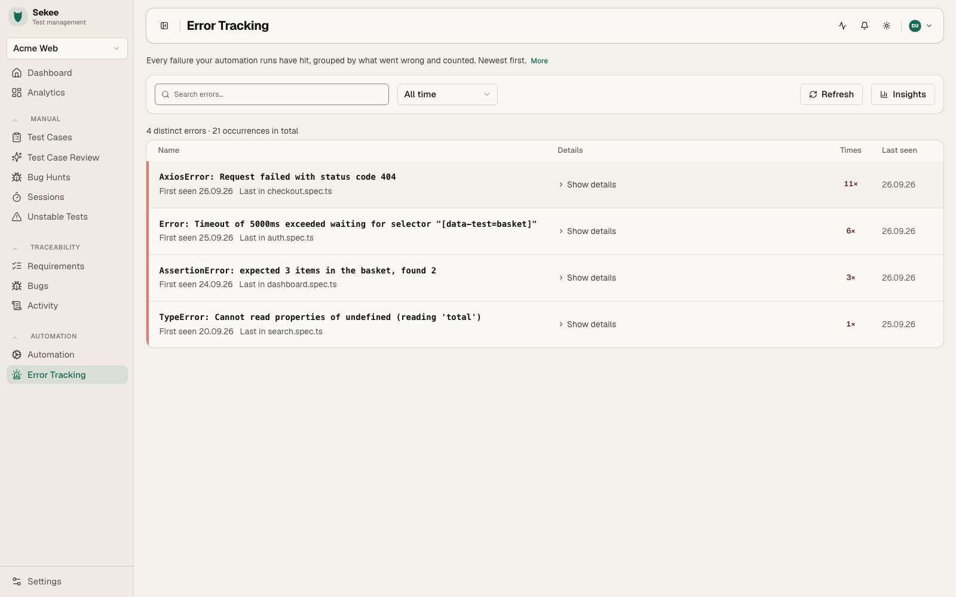Click the Refresh button
Image resolution: width=956 pixels, height=597 pixels.
(831, 94)
